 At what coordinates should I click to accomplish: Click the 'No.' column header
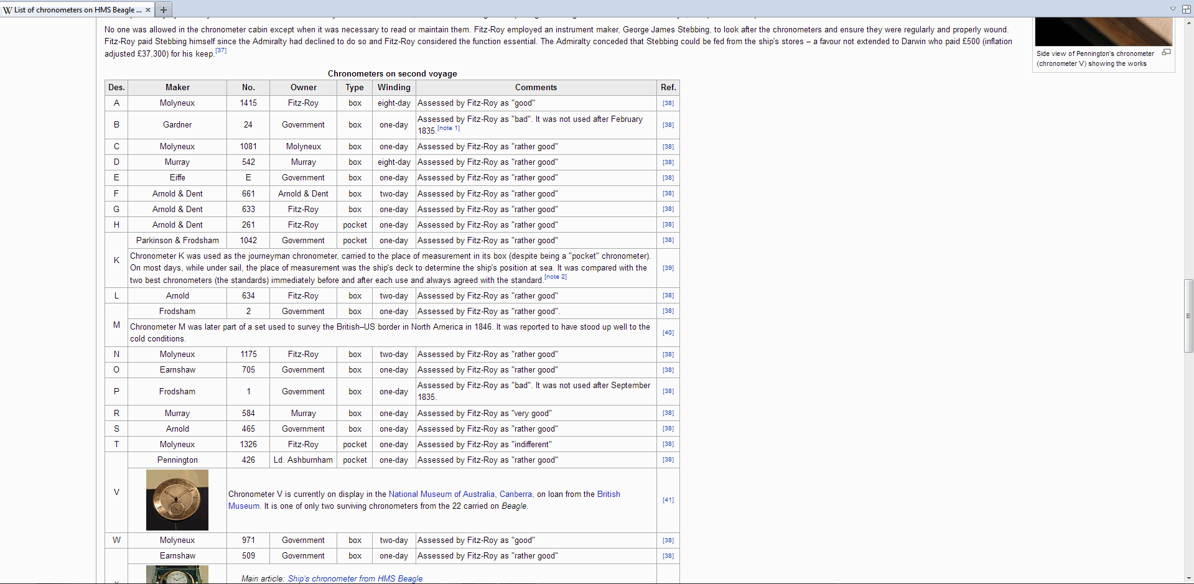coord(248,88)
